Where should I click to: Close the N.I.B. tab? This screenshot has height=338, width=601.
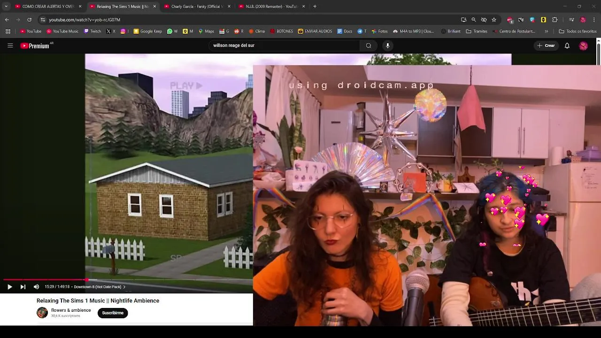point(303,7)
